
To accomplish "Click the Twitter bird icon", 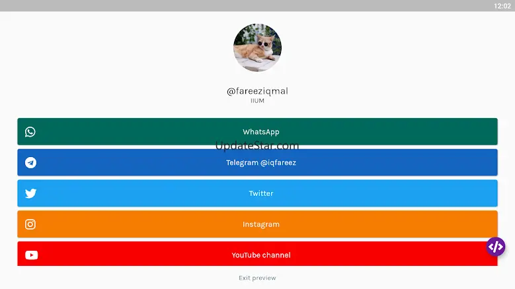I will point(30,193).
